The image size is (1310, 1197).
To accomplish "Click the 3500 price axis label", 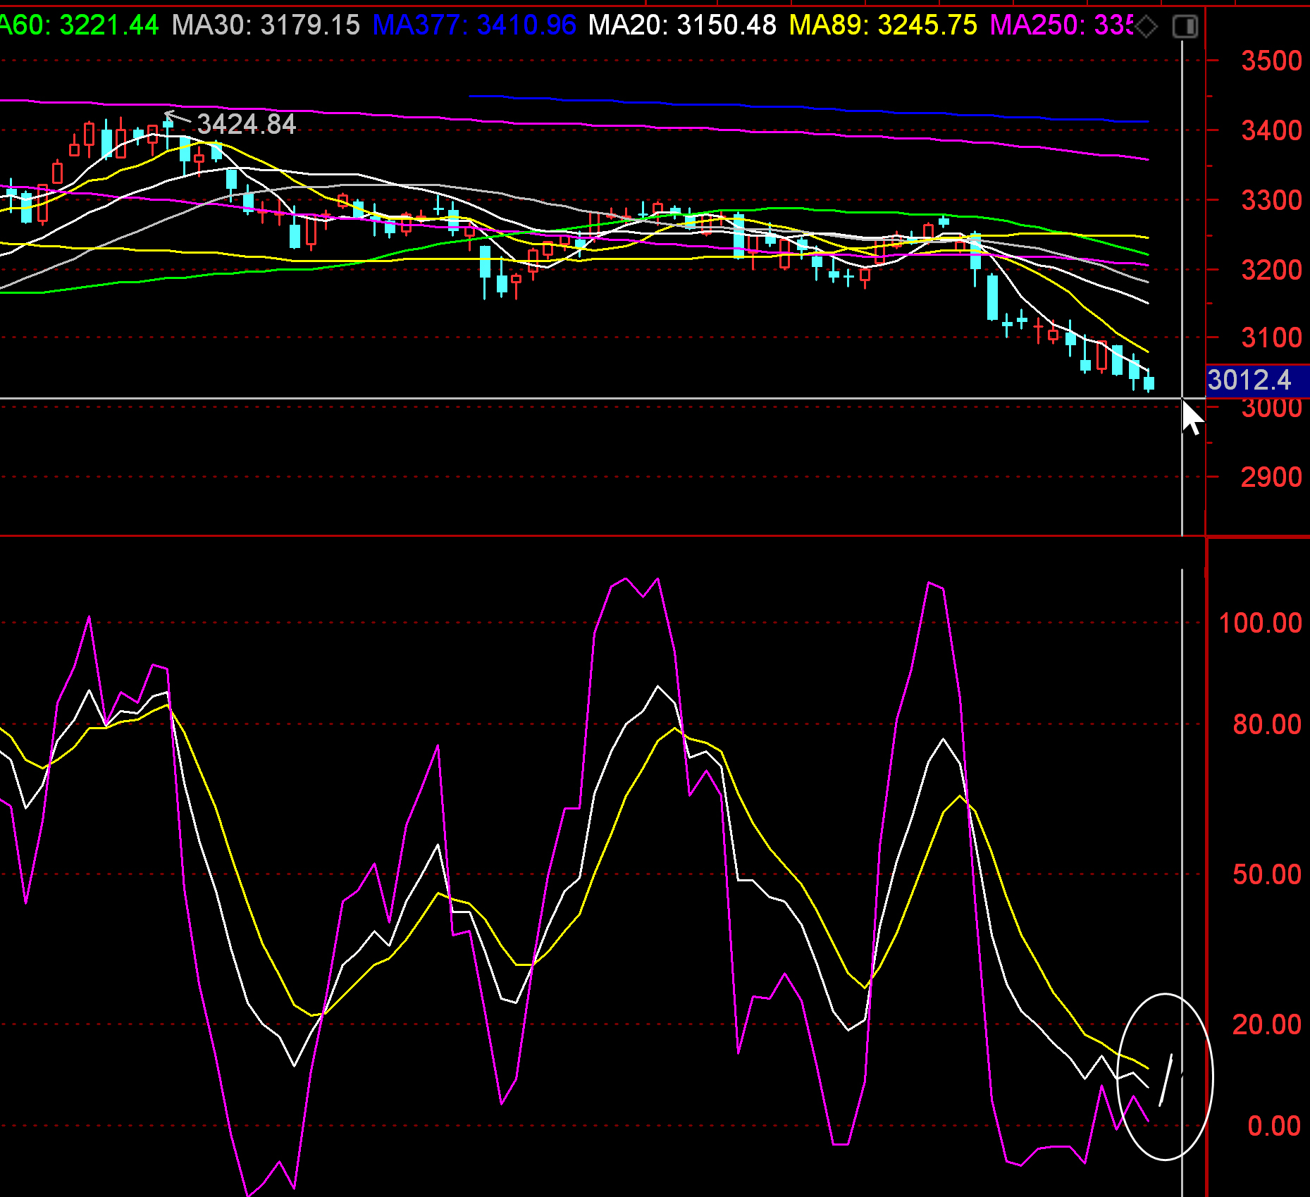I will [1271, 61].
